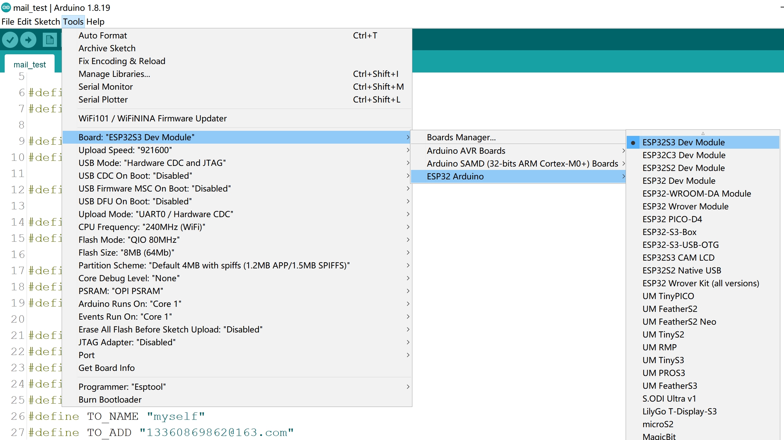Image resolution: width=784 pixels, height=440 pixels.
Task: Open Boards Manager...
Action: click(x=518, y=137)
